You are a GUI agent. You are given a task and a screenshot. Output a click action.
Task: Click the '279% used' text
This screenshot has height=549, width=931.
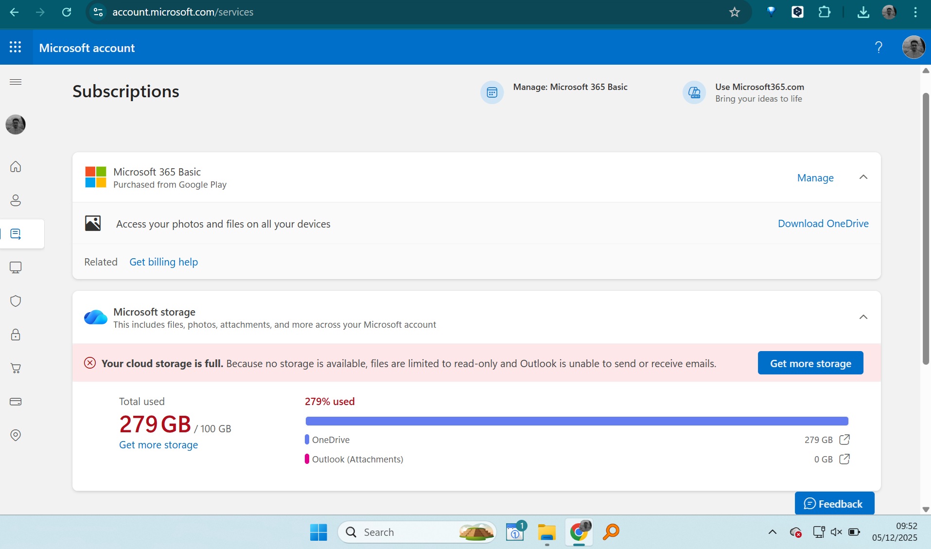(x=330, y=402)
